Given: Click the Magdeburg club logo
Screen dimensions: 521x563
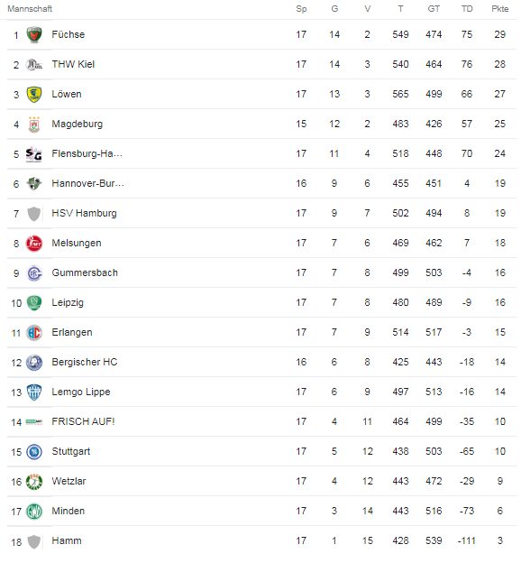Looking at the screenshot, I should click(34, 125).
